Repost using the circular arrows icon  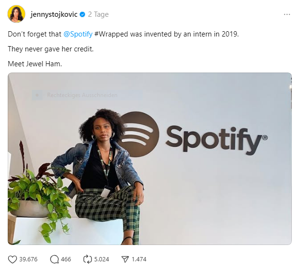(88, 259)
